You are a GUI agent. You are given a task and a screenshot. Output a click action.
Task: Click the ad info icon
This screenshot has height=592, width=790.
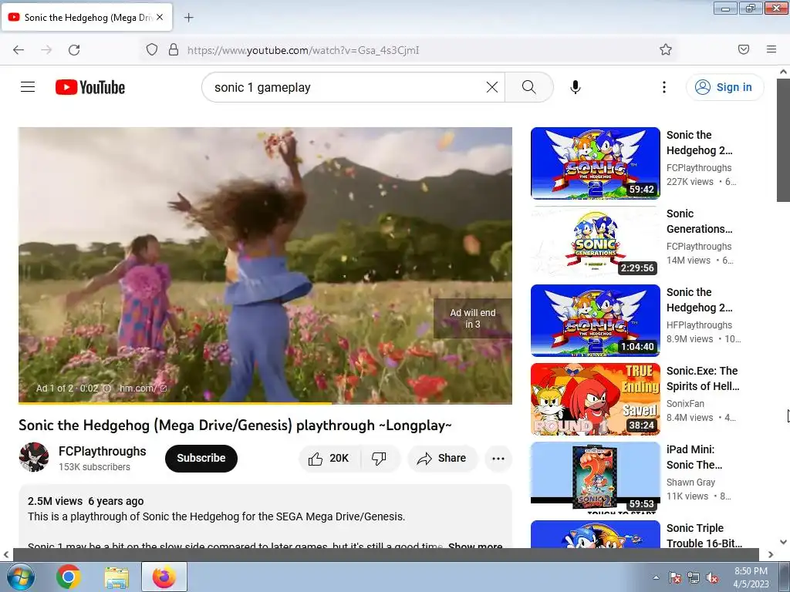106,388
